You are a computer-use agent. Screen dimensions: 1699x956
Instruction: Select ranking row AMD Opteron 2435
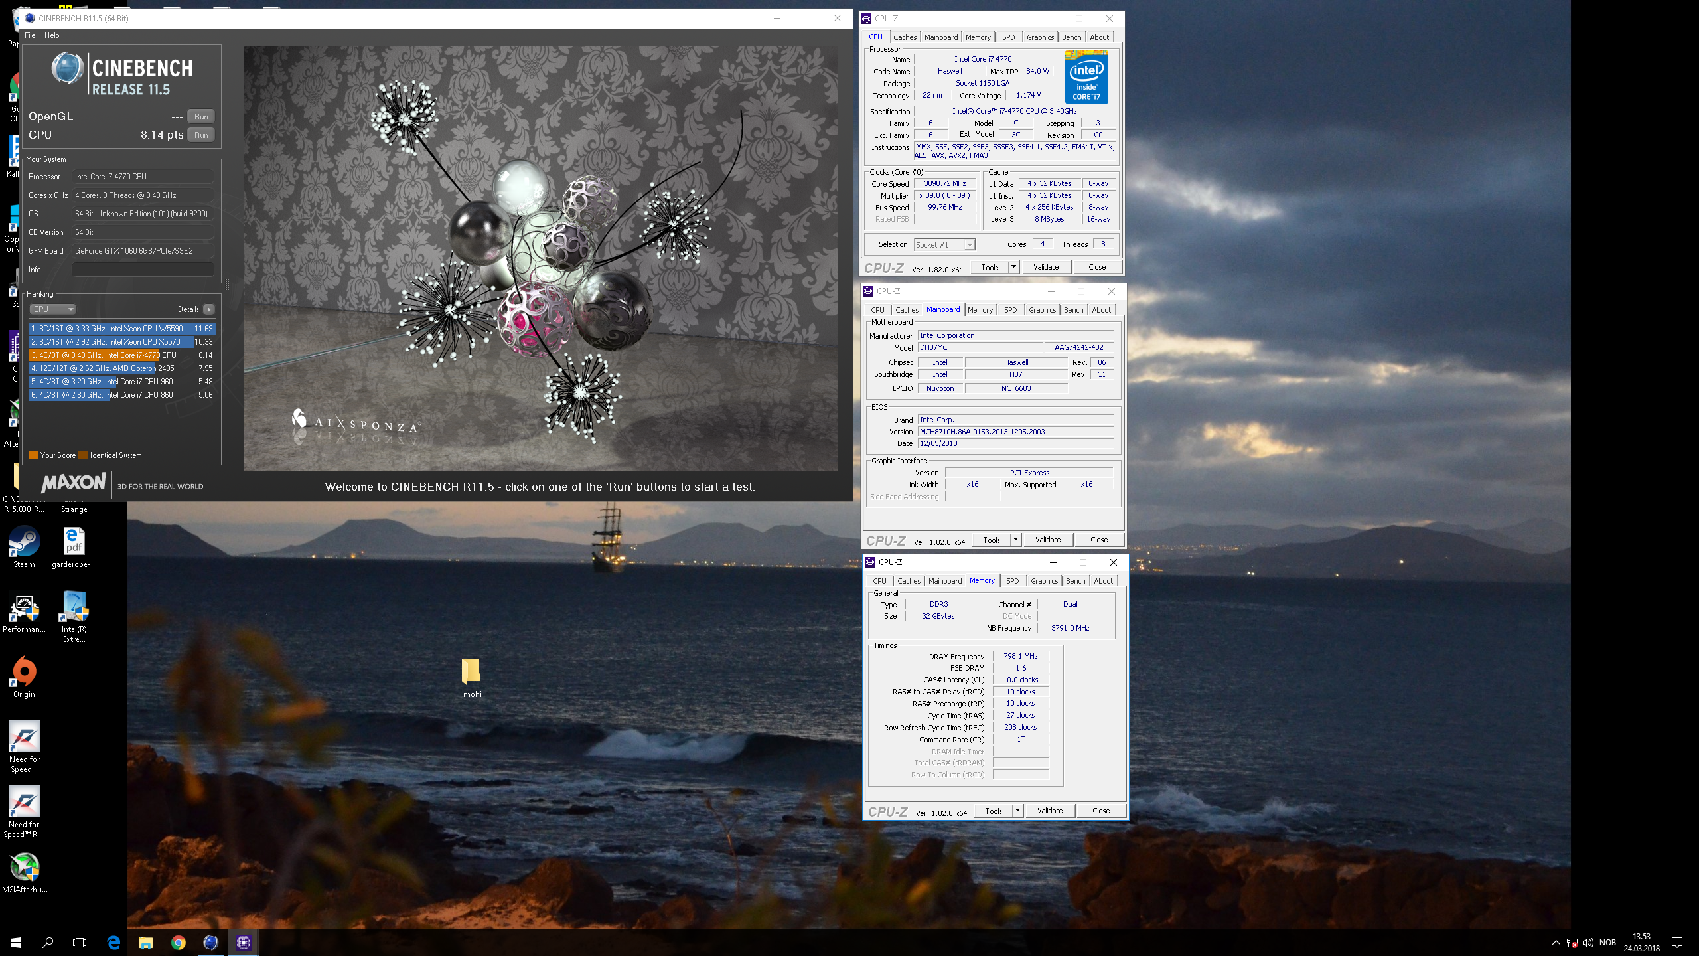point(121,368)
